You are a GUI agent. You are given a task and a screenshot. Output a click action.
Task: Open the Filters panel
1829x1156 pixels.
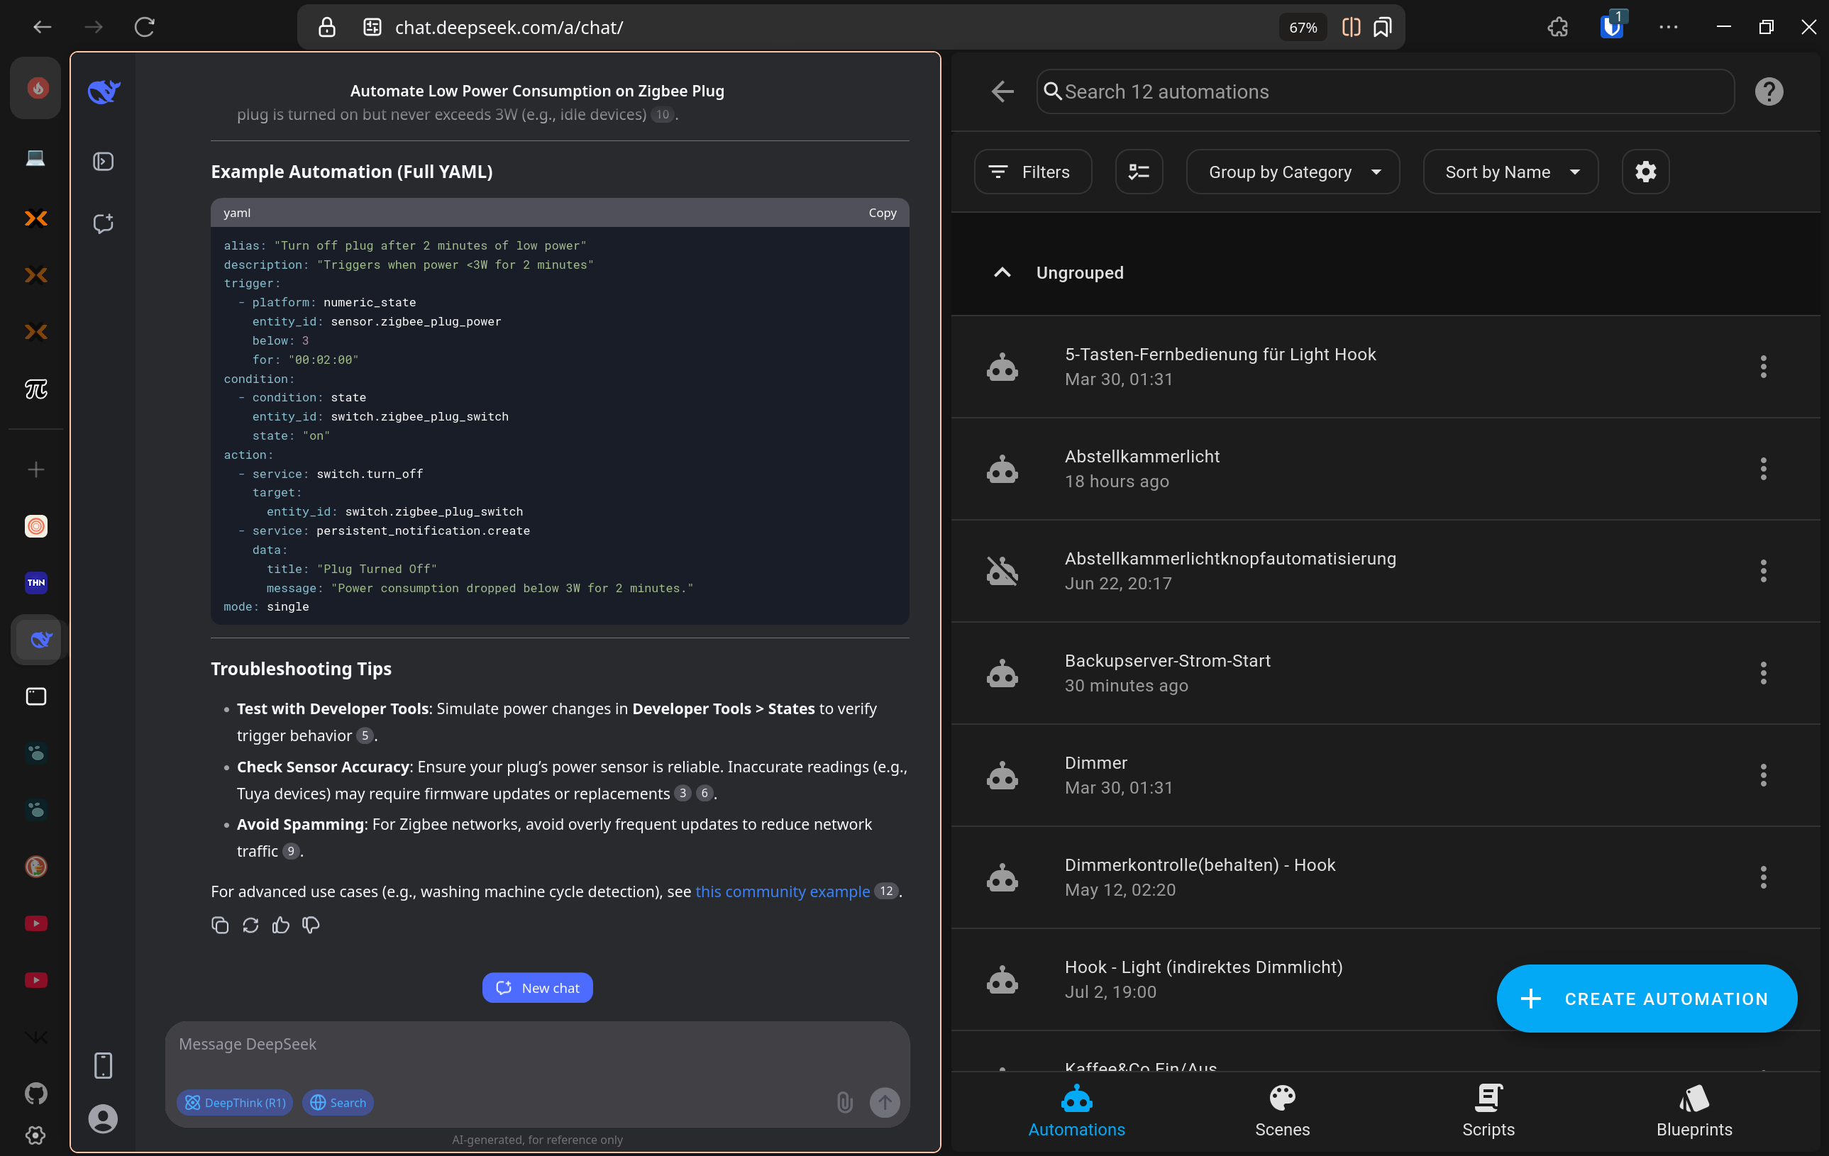tap(1033, 172)
